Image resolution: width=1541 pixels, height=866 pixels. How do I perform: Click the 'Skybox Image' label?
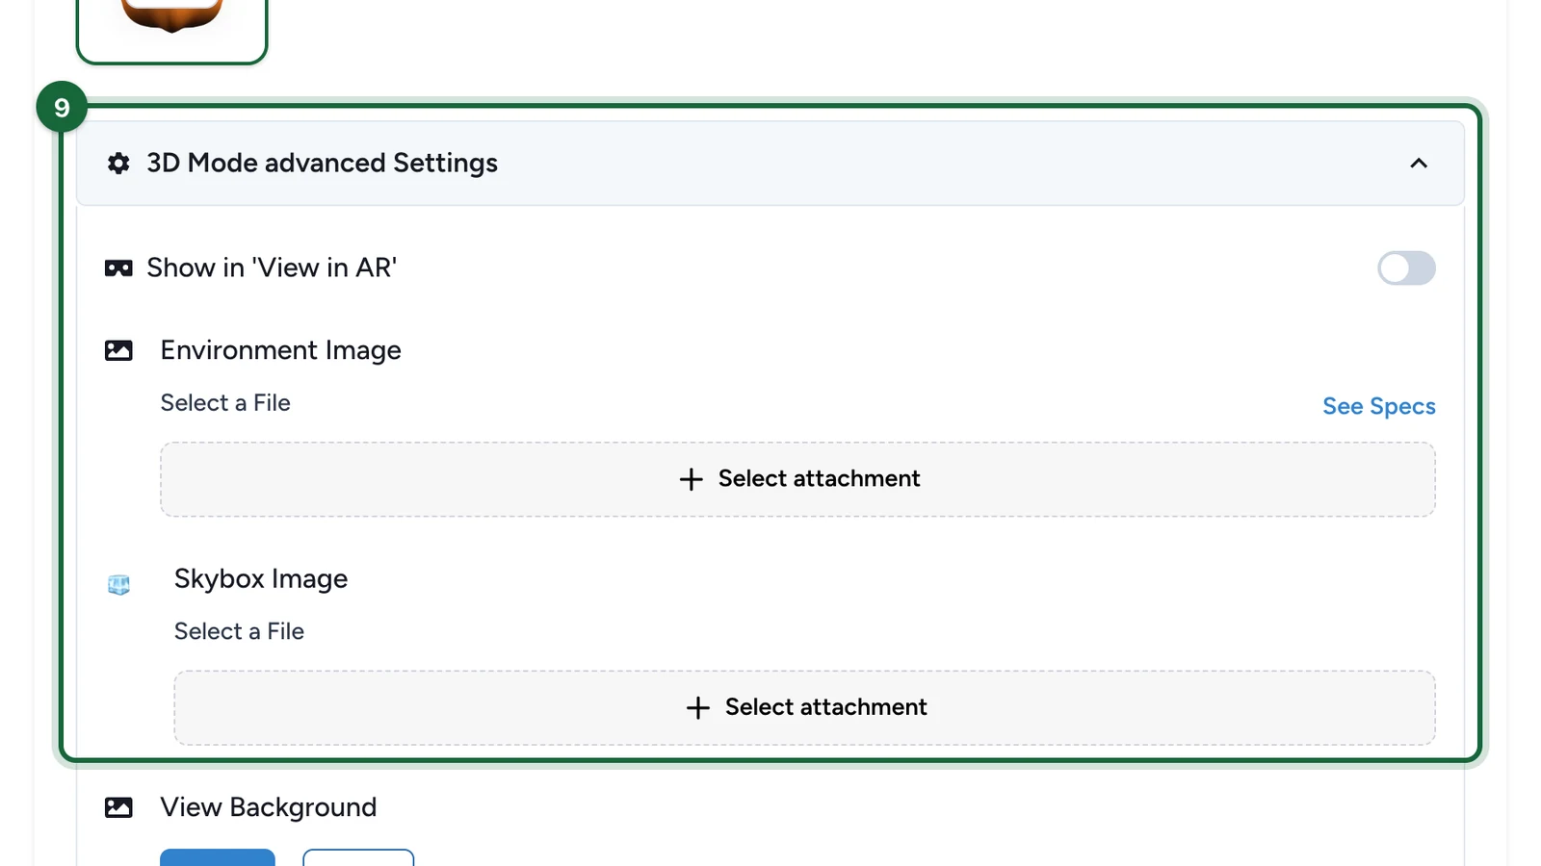261,579
